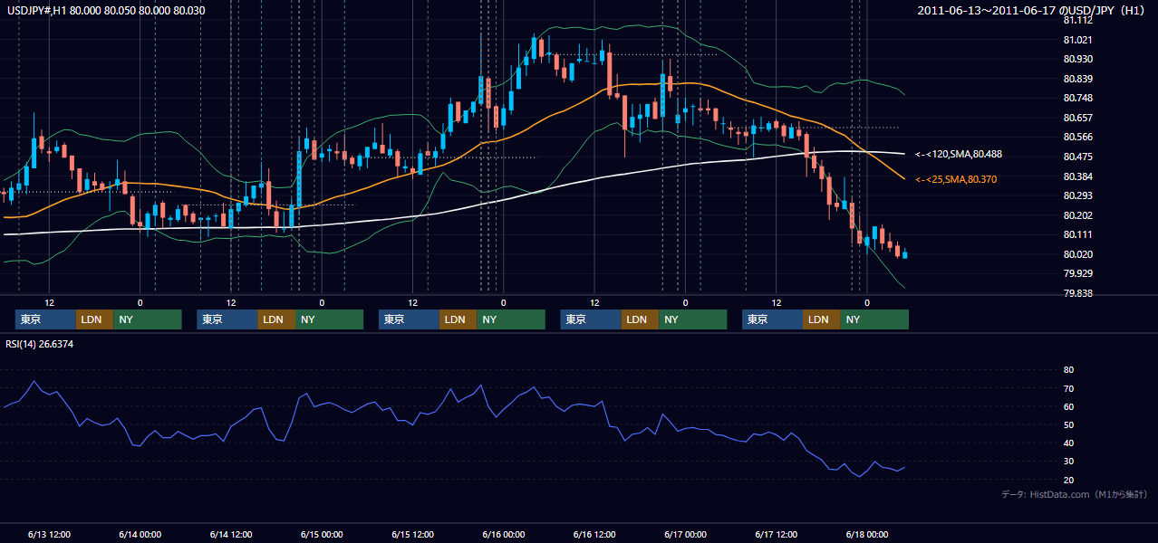1158x543 pixels.
Task: Select the 6/14 00:00 date label
Action: pos(140,534)
